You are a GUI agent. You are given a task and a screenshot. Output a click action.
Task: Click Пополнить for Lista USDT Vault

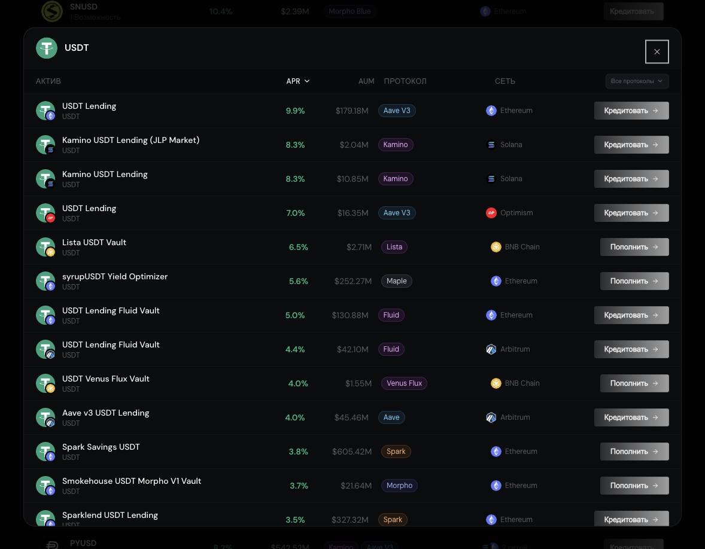coord(634,247)
